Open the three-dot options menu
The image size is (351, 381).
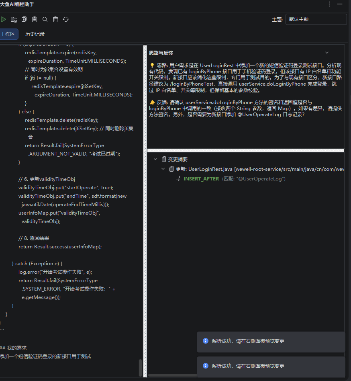[329, 4]
